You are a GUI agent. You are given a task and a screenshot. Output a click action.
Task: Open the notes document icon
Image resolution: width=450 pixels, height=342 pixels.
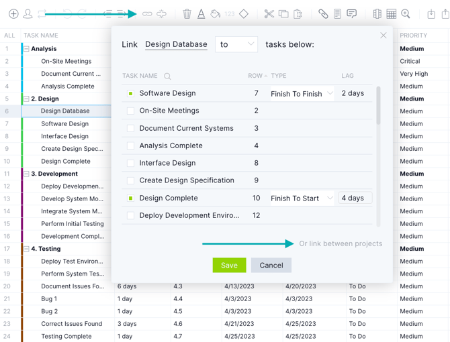337,14
